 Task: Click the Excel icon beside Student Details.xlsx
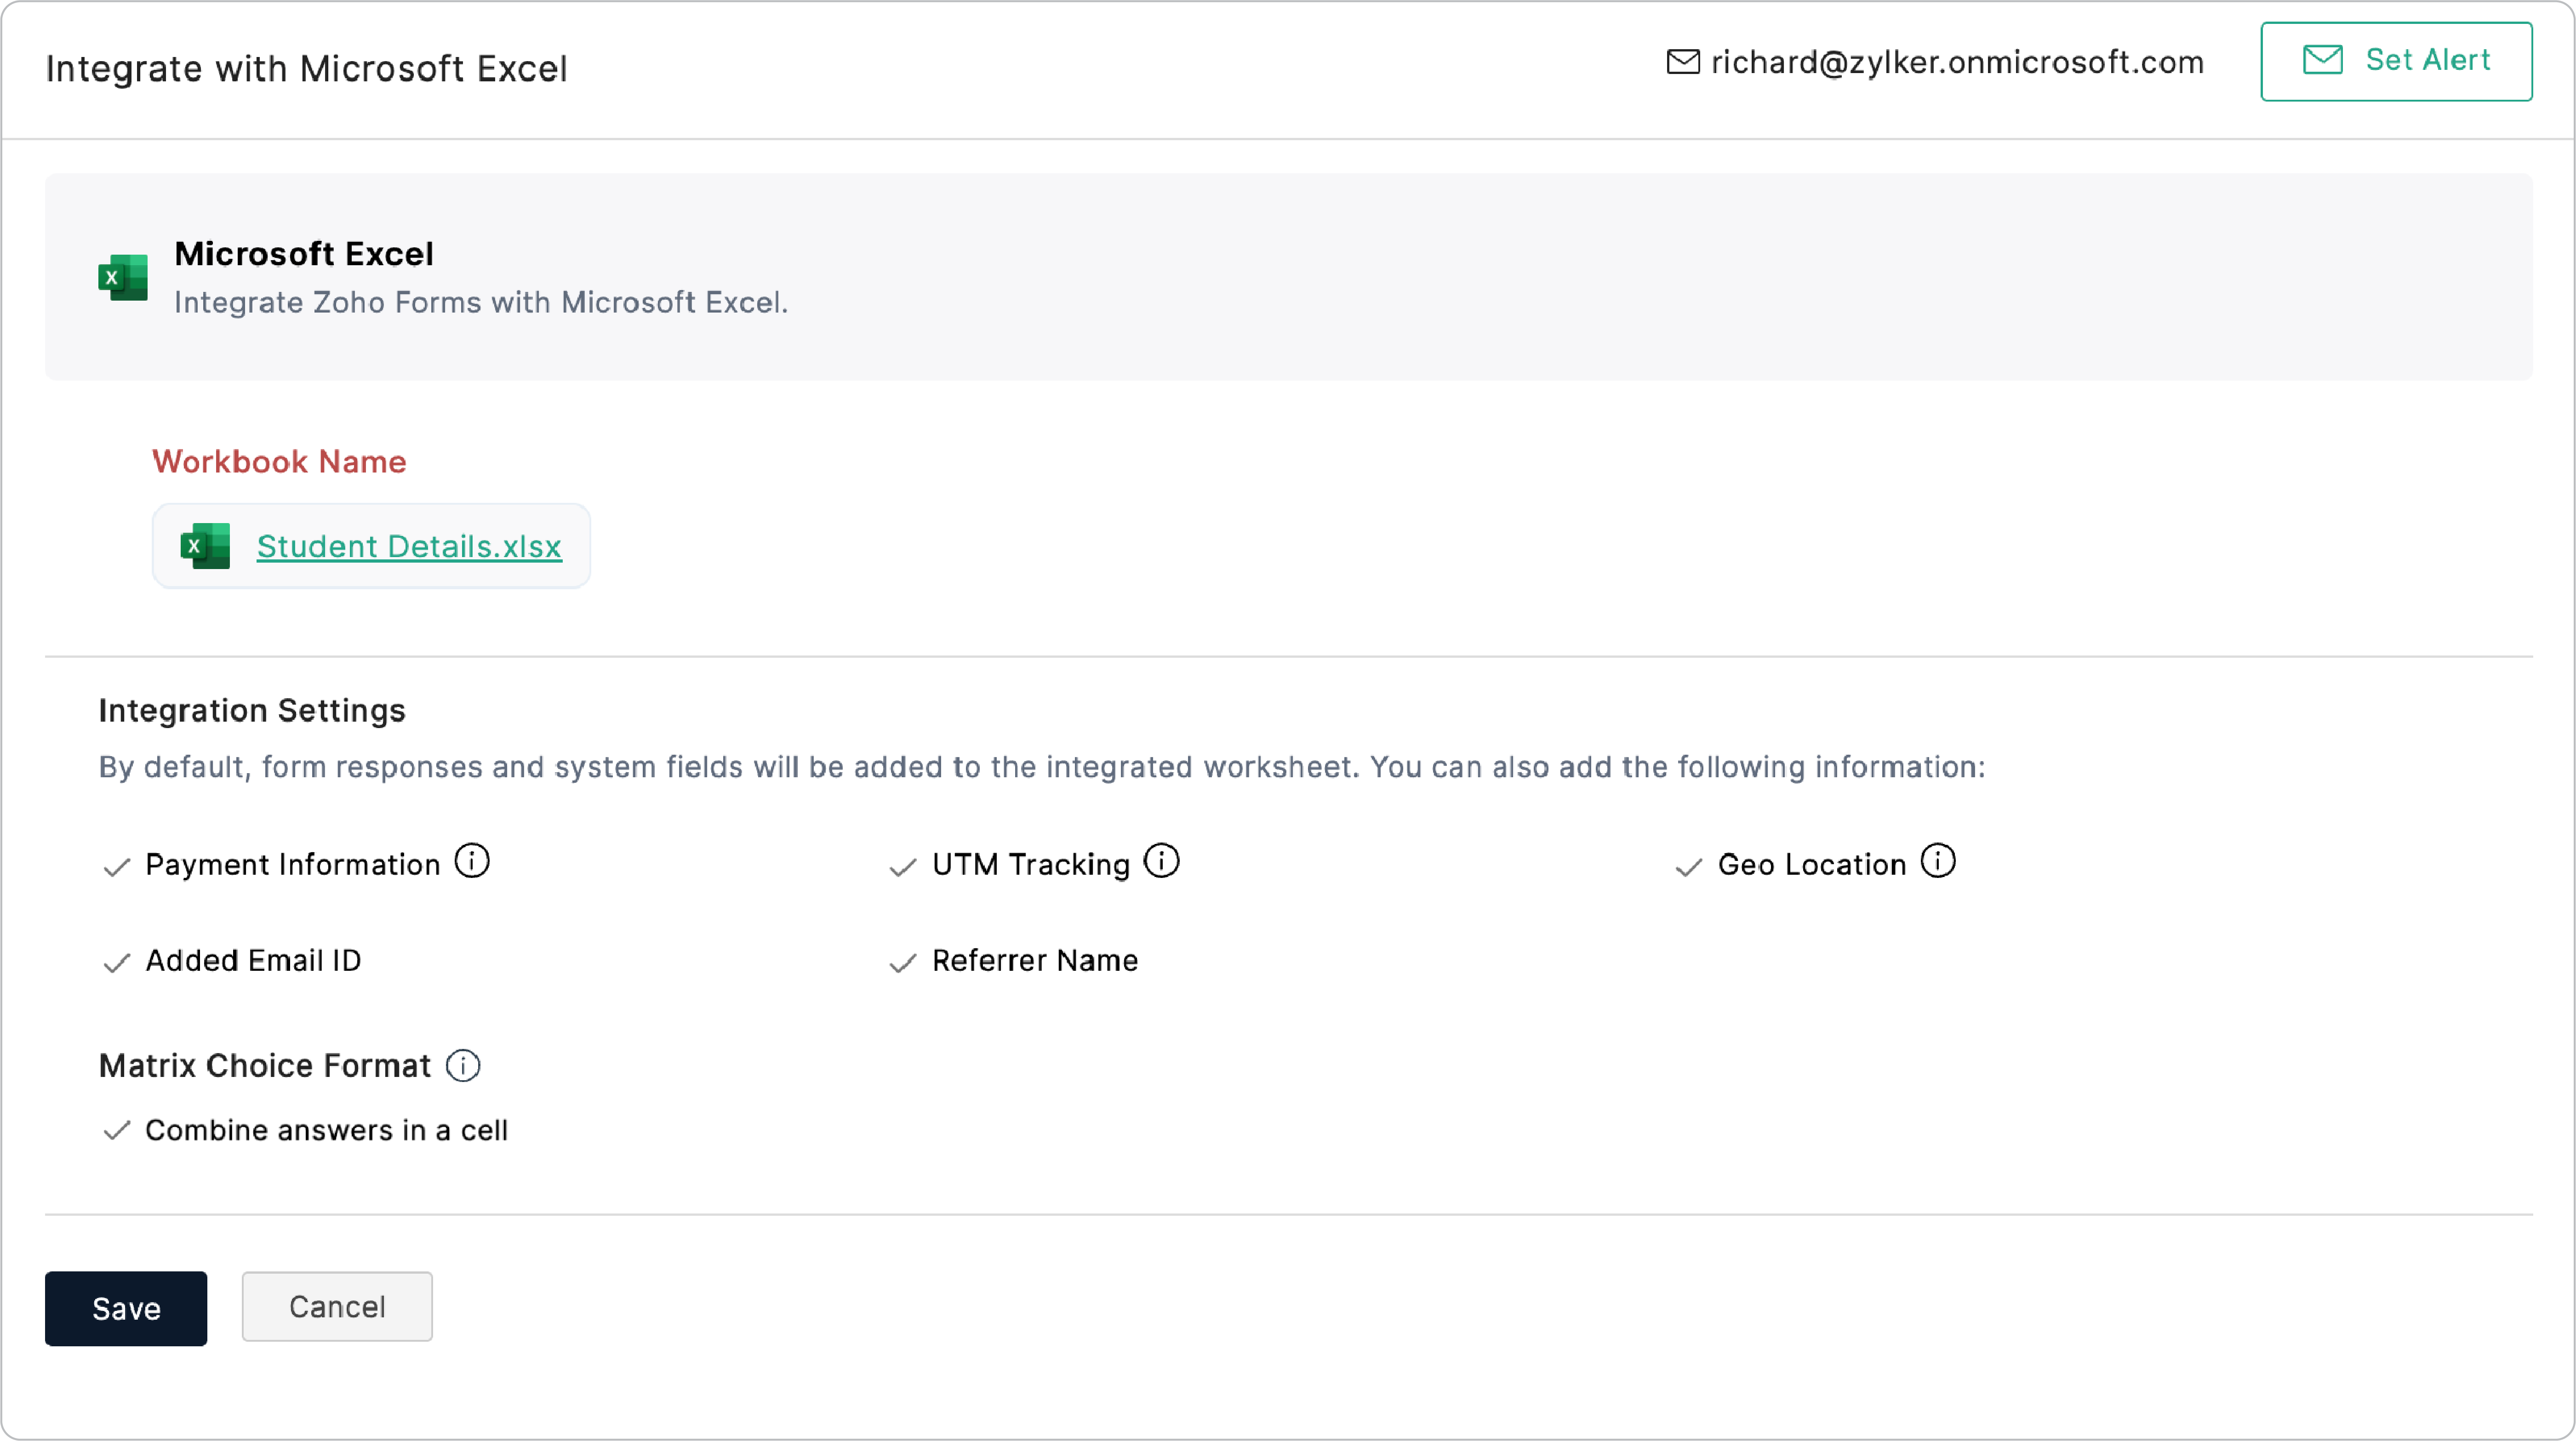(205, 546)
